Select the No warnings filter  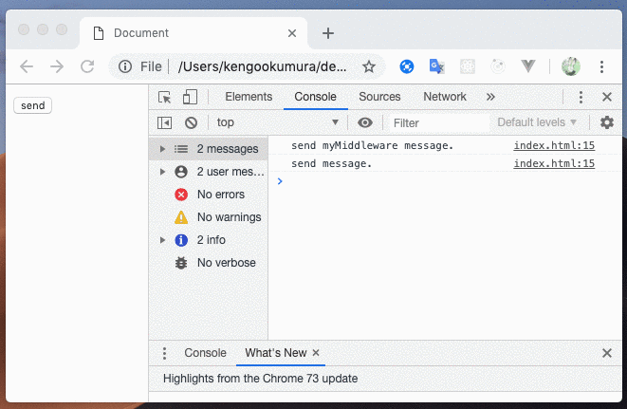point(209,217)
